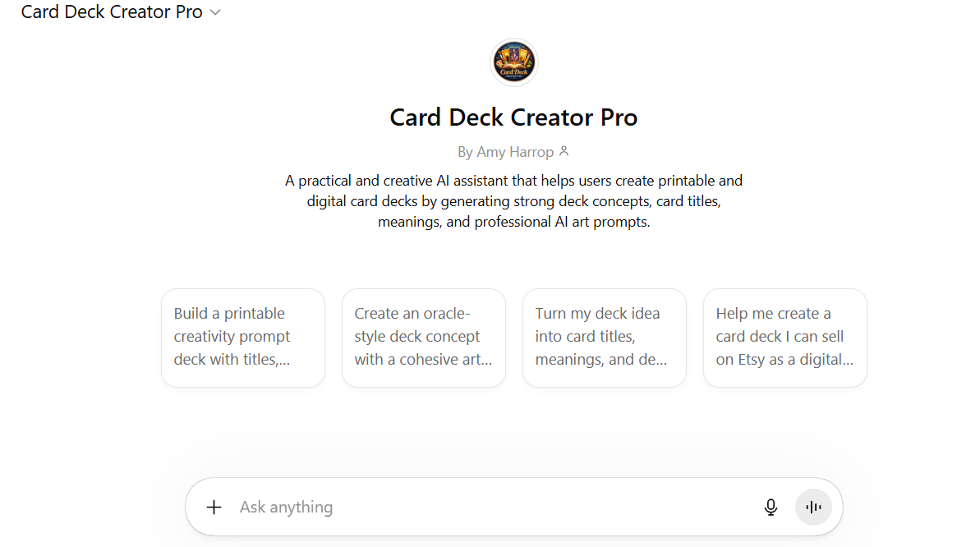Screen dimensions: 957x547
Task: Select the Etsy digital card deck suggestion
Action: tap(785, 337)
